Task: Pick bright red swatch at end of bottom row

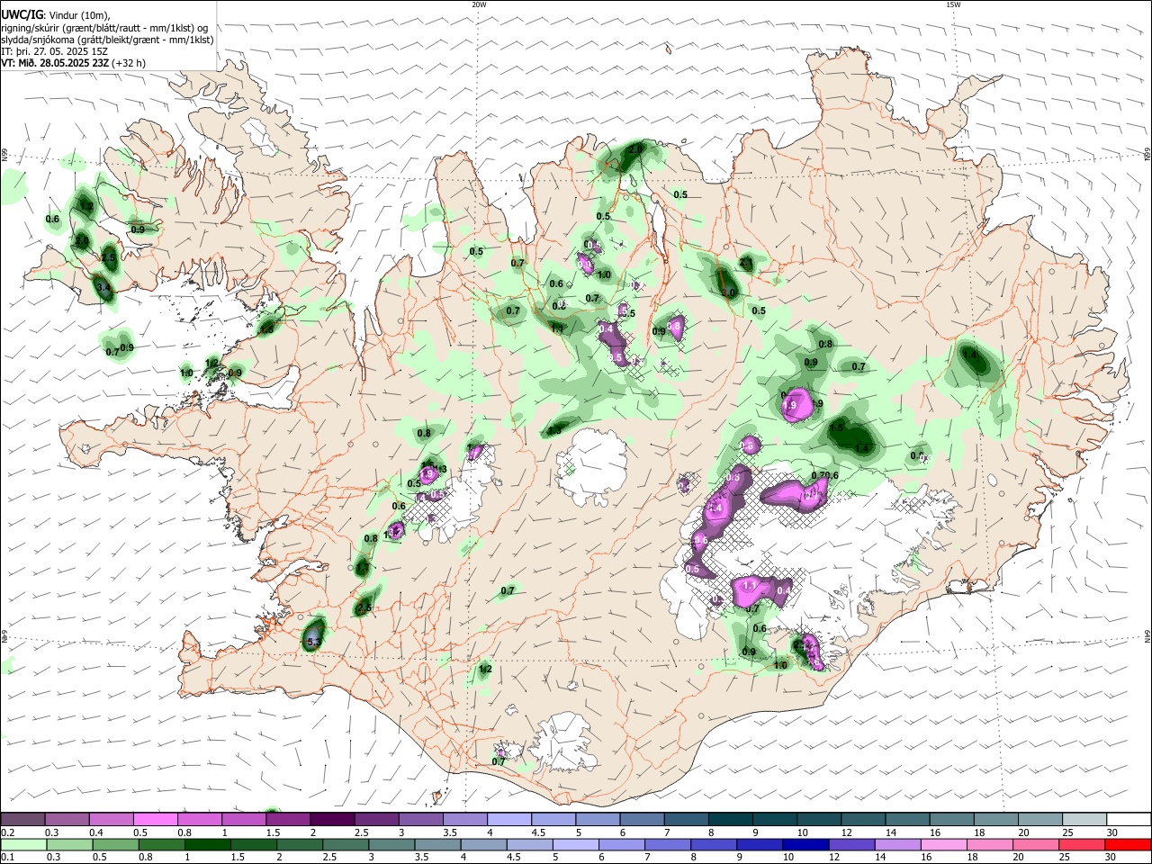Action: [x=1127, y=845]
